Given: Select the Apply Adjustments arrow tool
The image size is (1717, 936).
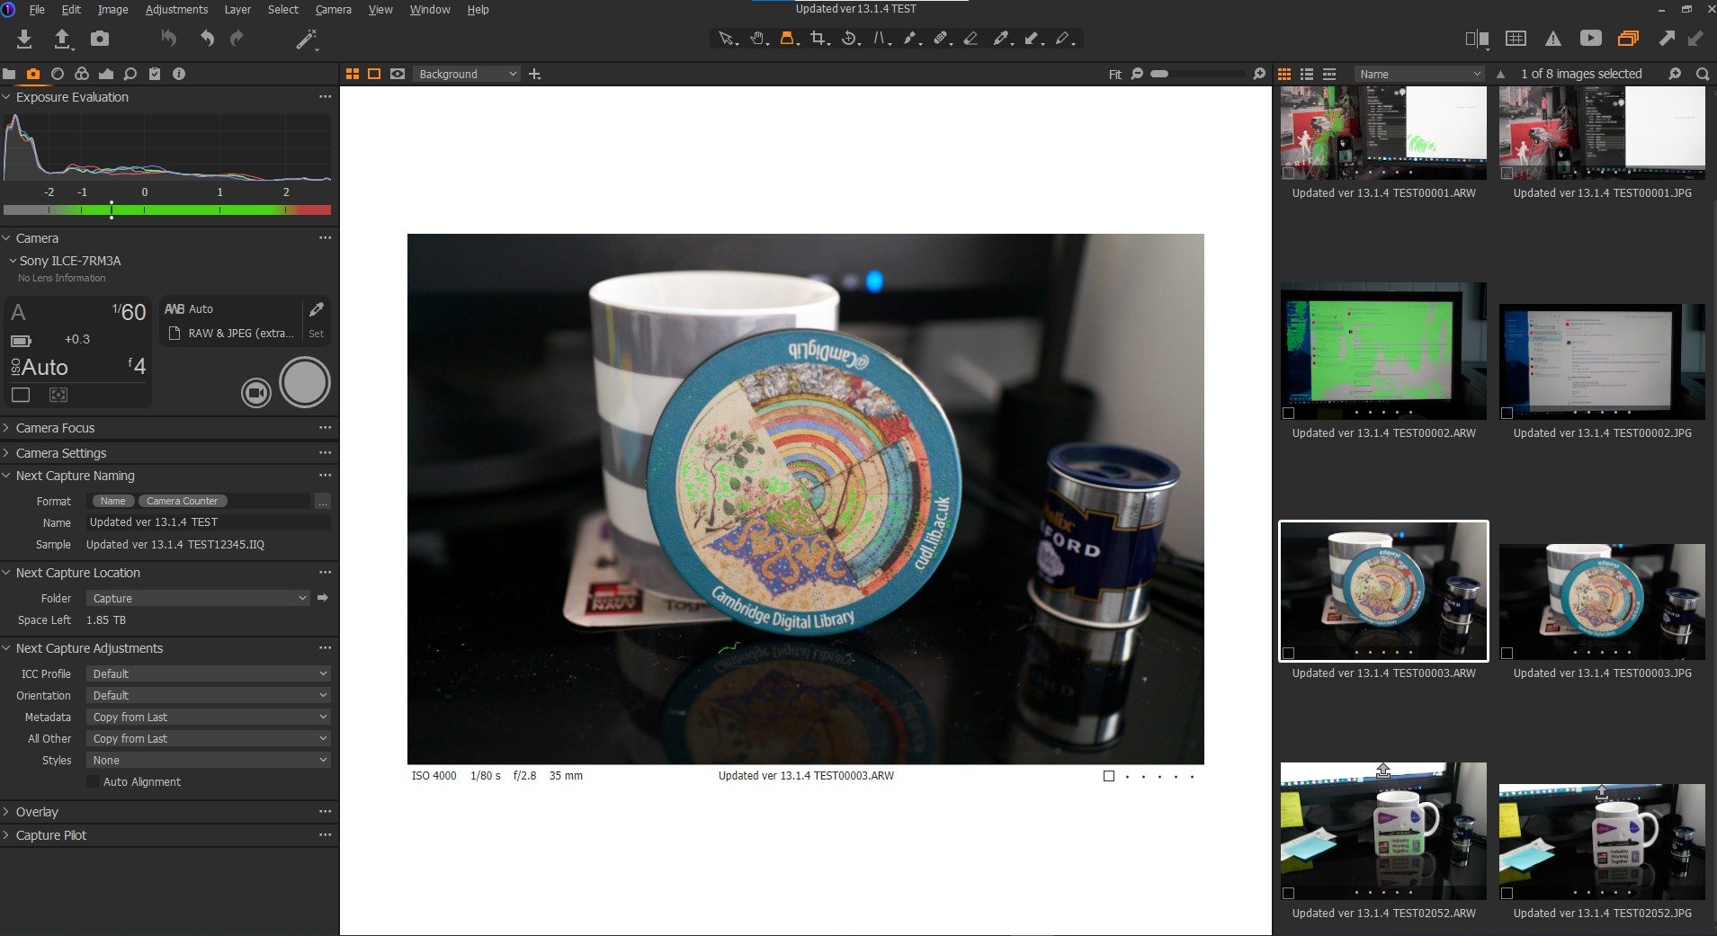Looking at the screenshot, I should coord(1033,39).
